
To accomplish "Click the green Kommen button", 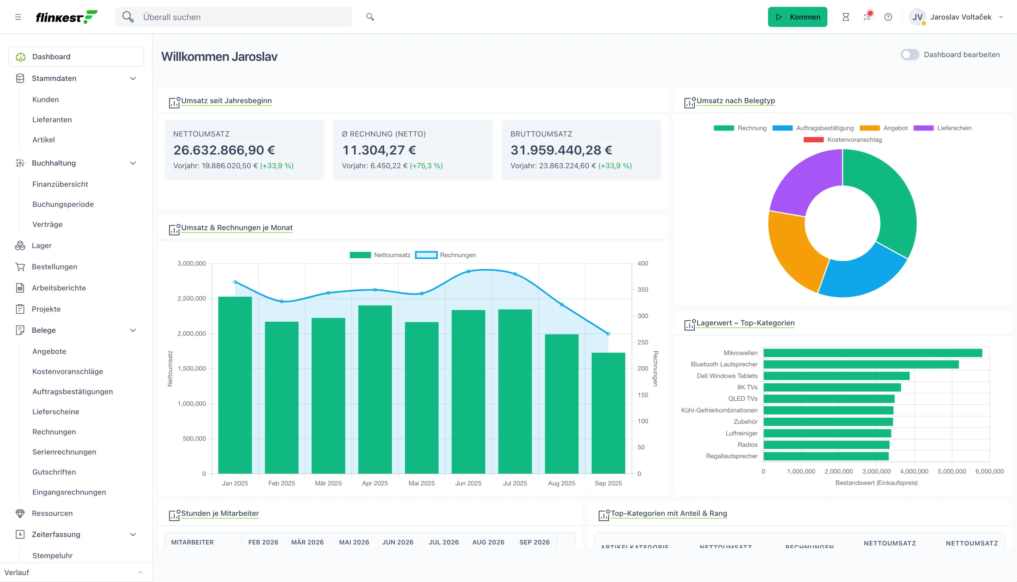I will point(797,17).
